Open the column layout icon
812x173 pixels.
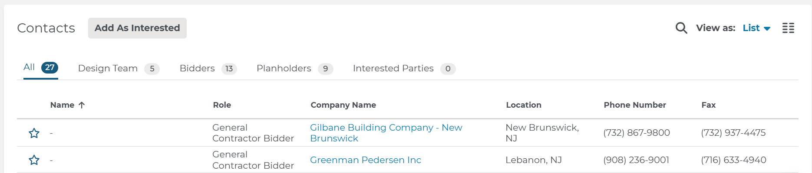coord(788,28)
